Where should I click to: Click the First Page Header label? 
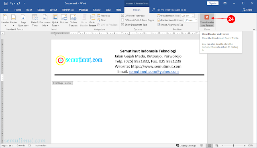point(62,83)
